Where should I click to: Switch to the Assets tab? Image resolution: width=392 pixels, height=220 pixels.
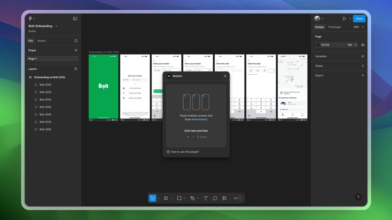[42, 41]
